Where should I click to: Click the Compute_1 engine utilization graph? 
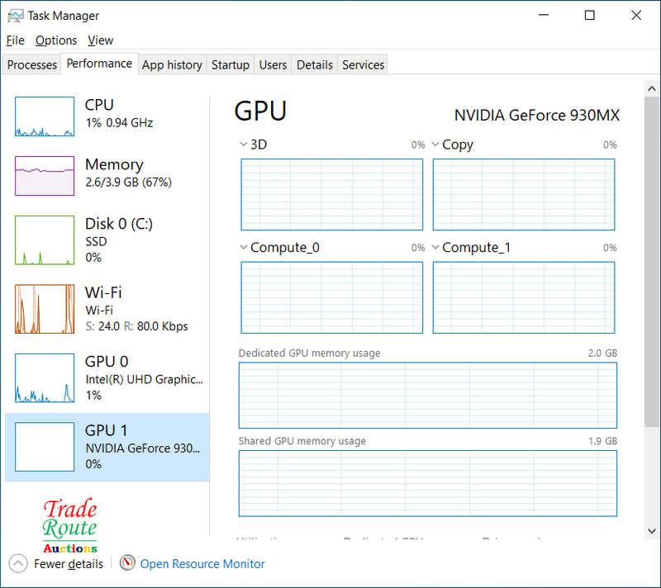click(524, 297)
